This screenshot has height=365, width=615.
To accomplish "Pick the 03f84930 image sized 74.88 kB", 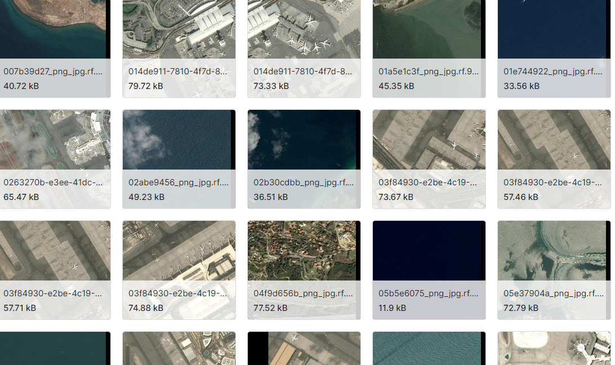I will pyautogui.click(x=179, y=251).
